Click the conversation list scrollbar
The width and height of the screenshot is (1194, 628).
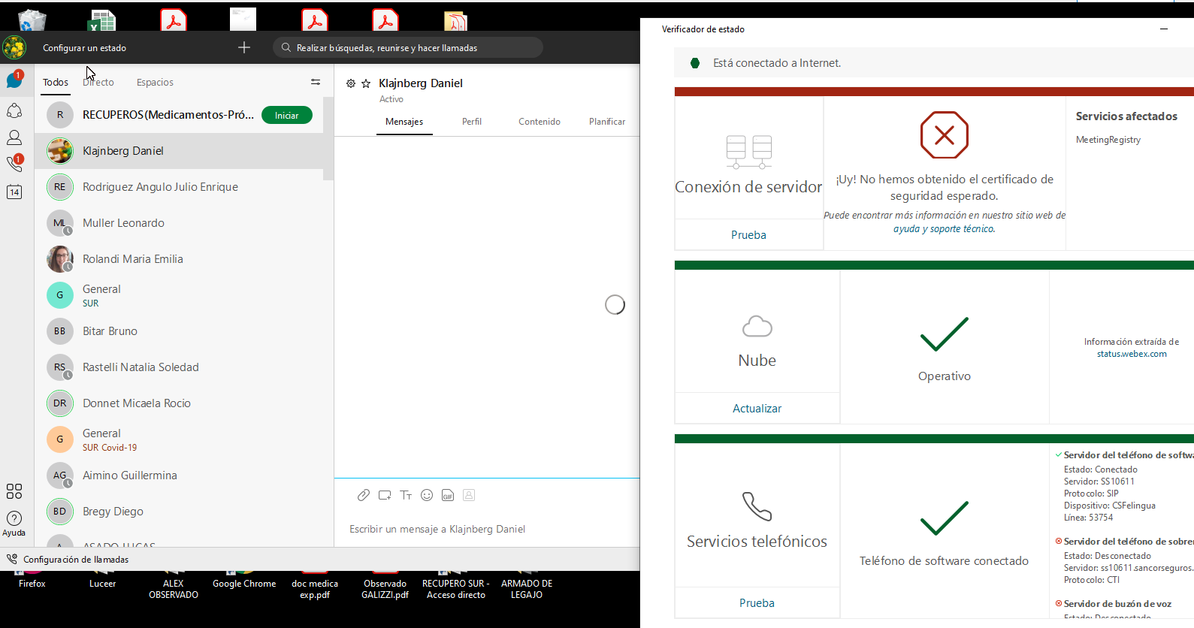point(328,138)
